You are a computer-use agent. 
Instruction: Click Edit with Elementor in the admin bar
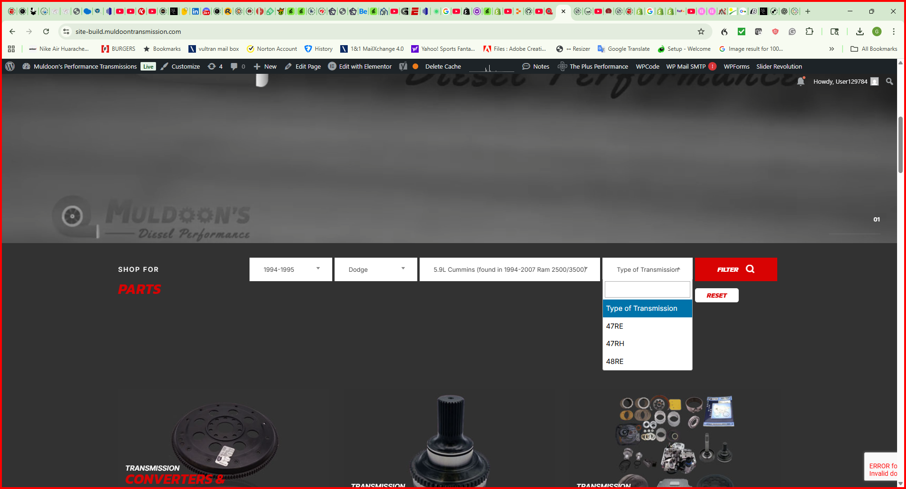360,66
